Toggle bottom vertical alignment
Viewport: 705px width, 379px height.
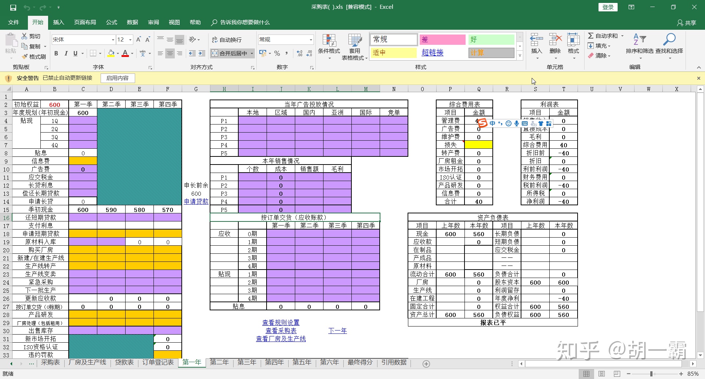[180, 39]
